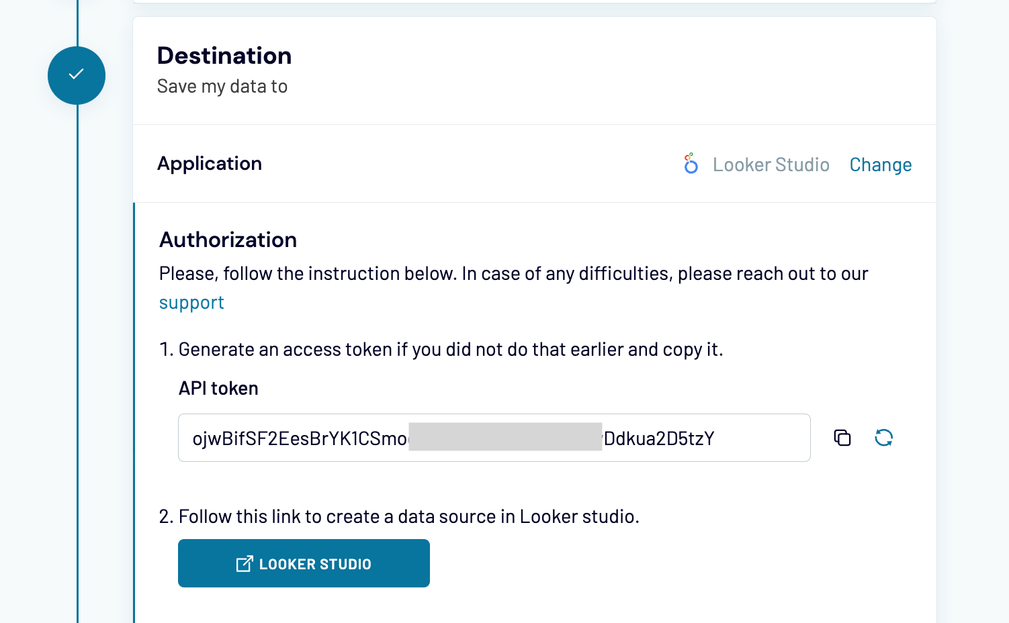Expand the Authorization section
The width and height of the screenshot is (1009, 623).
click(x=228, y=240)
